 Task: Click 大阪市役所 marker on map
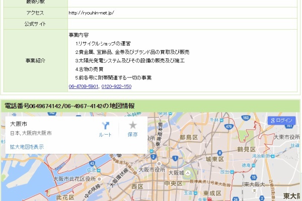click(159, 164)
